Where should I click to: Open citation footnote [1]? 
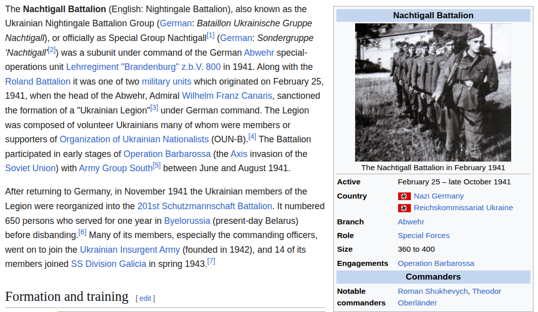[x=210, y=35]
